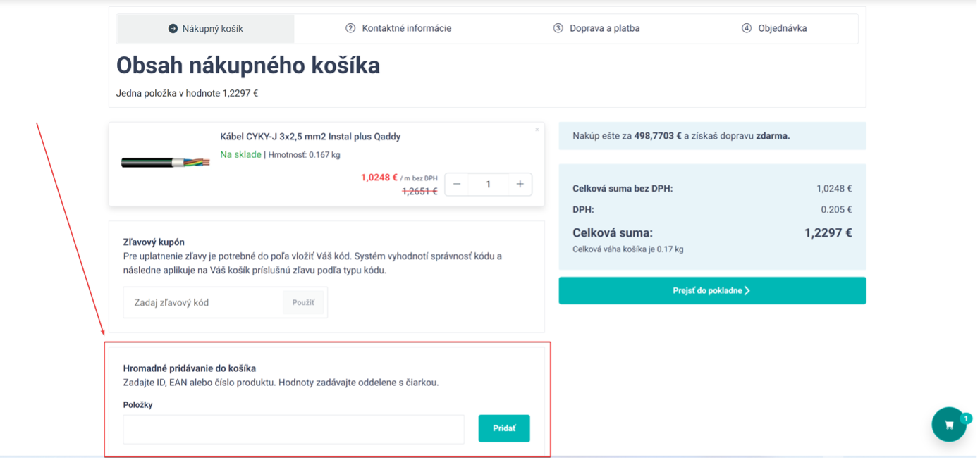Click the quantity number field
The height and width of the screenshot is (460, 980).
tap(488, 185)
